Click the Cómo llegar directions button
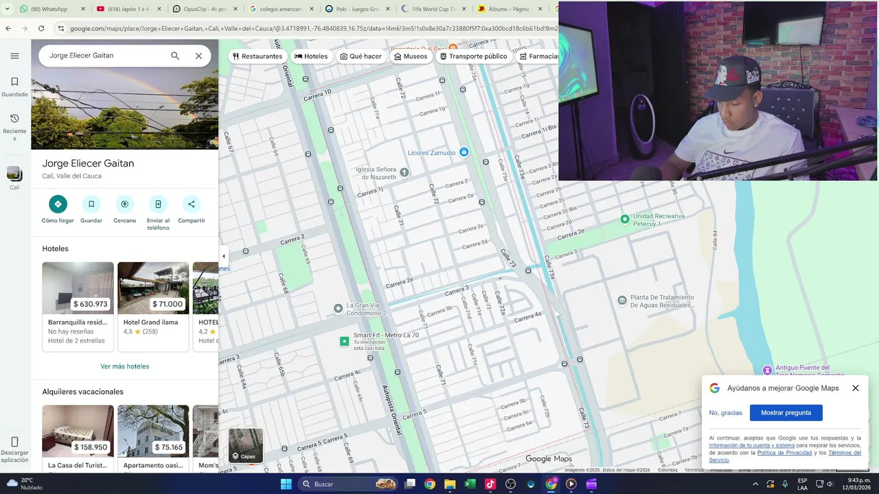 point(58,204)
